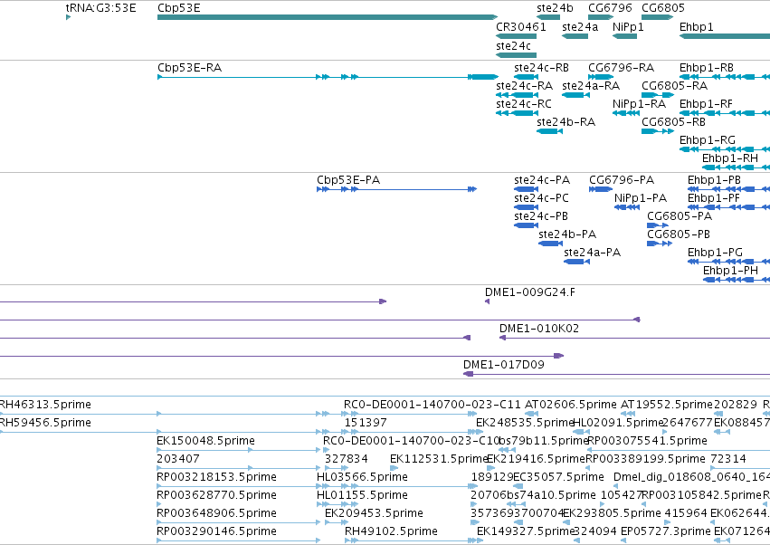This screenshot has height=545, width=770.
Task: Select the Ehbp1-PF protein feature
Action: [x=728, y=207]
